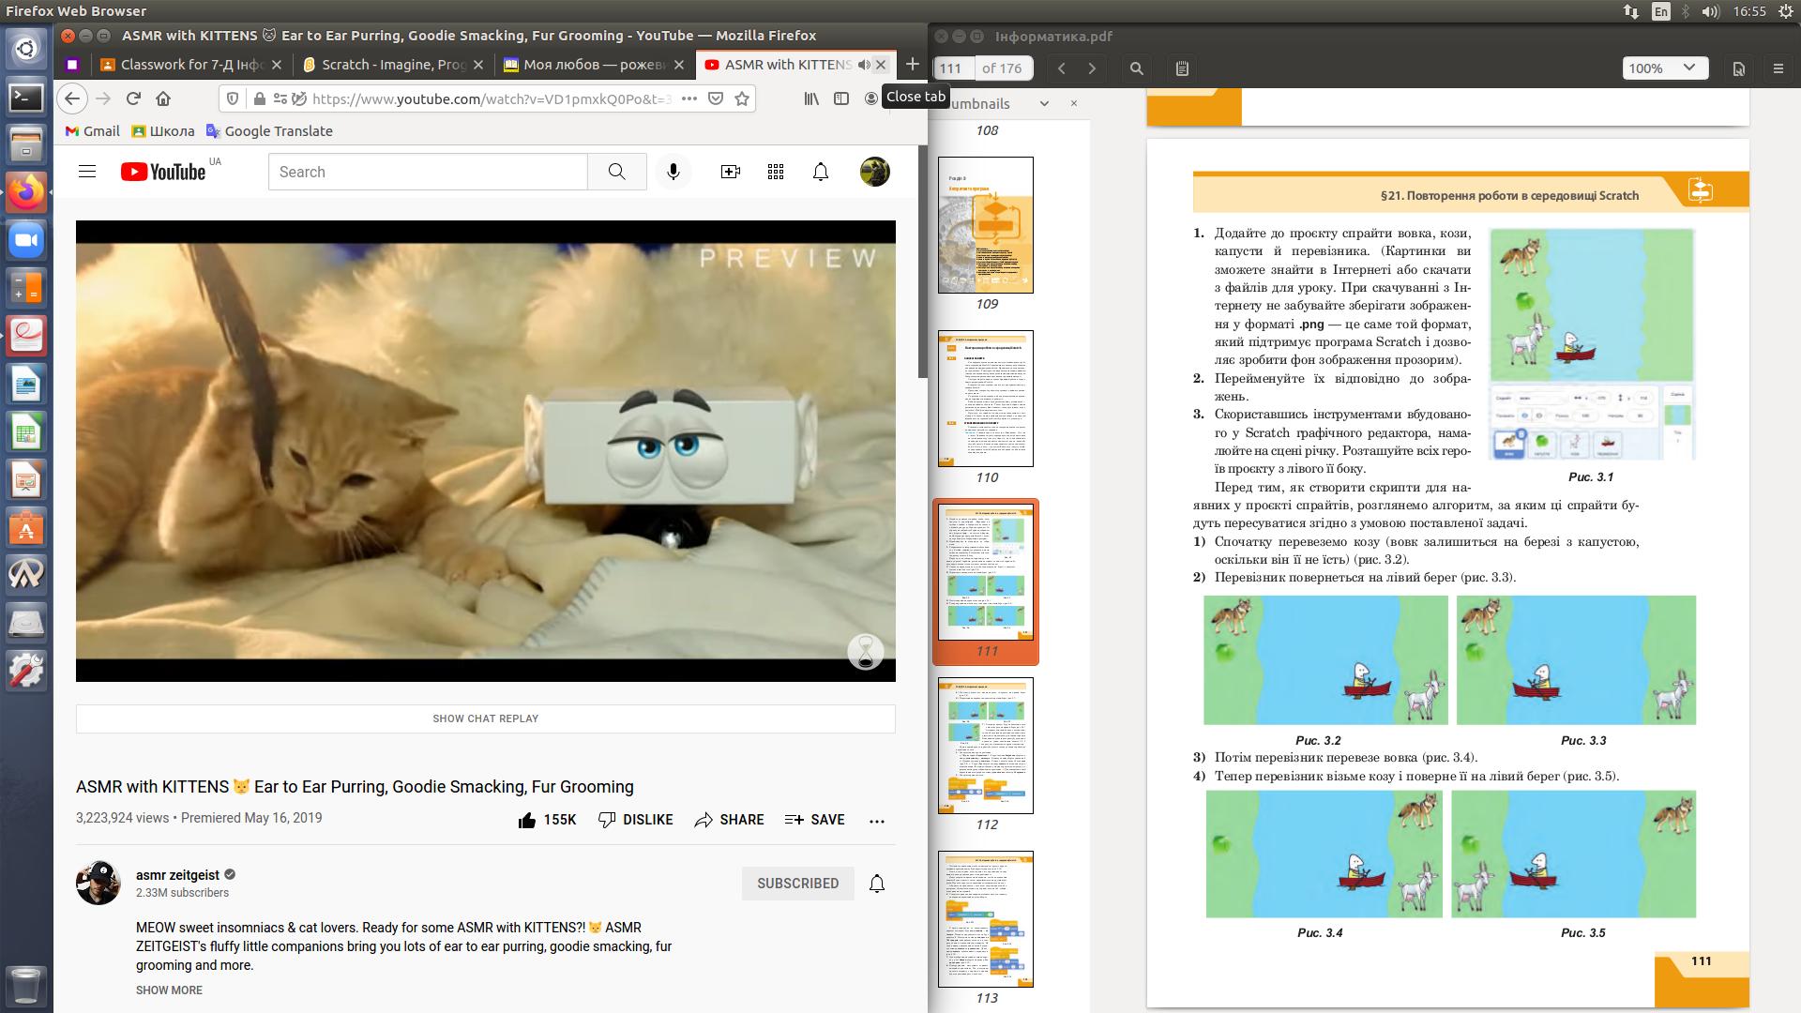
Task: Open the YouTube apps grid icon
Action: coord(776,172)
